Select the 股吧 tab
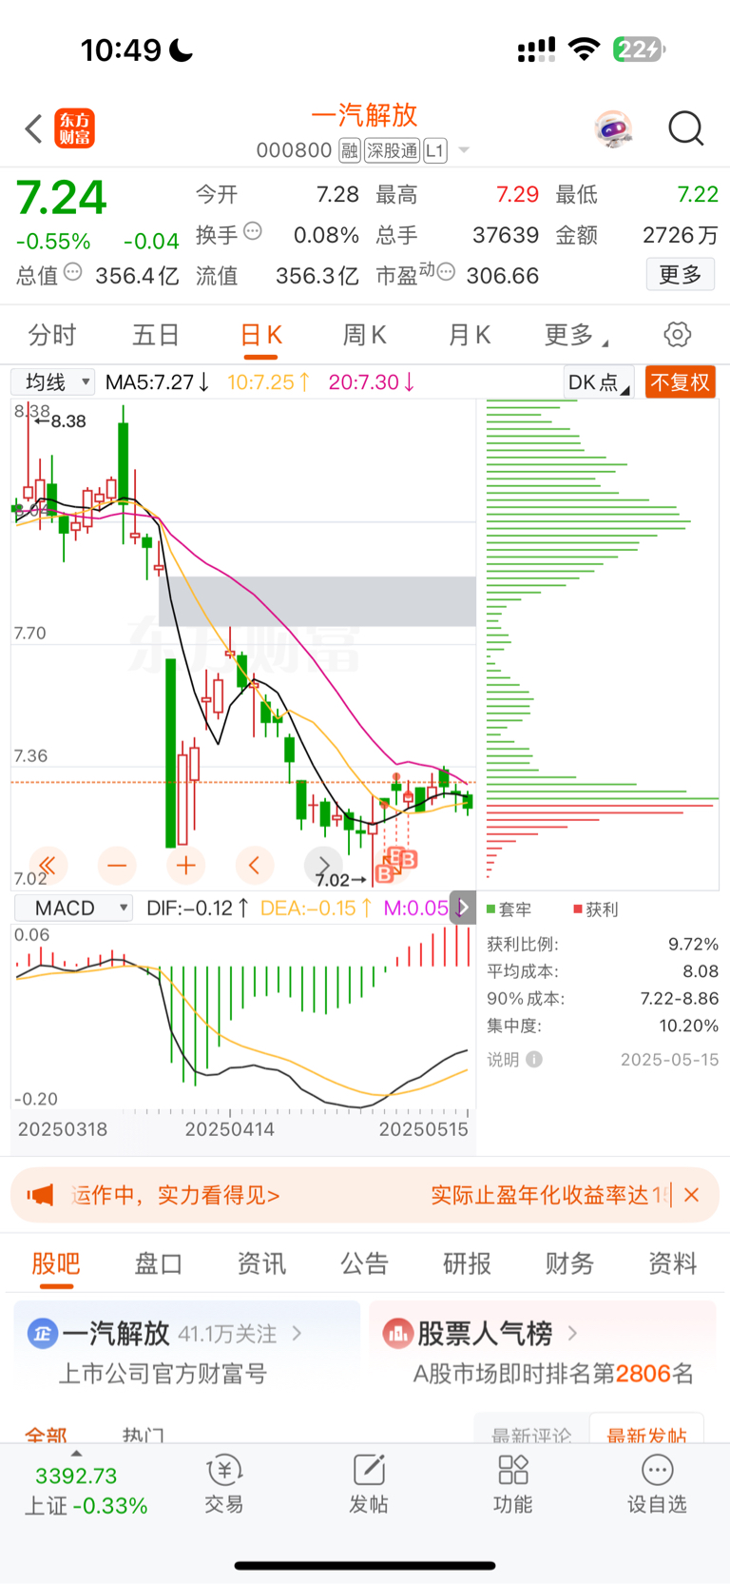This screenshot has height=1584, width=730. tap(56, 1263)
